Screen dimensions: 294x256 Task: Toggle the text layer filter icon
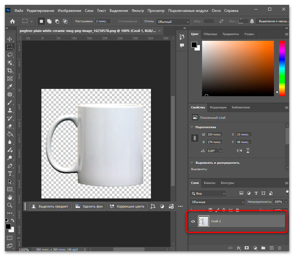[256, 193]
